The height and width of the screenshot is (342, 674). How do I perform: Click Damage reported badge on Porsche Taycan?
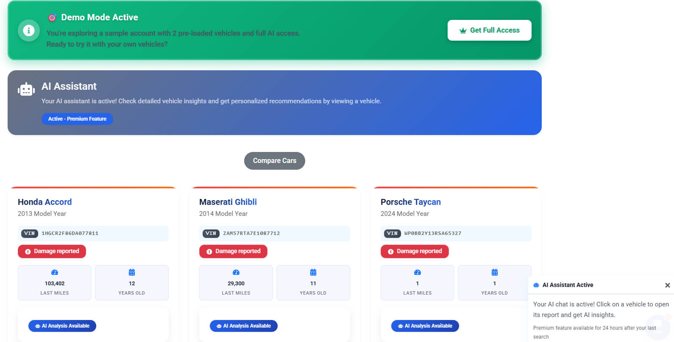415,251
